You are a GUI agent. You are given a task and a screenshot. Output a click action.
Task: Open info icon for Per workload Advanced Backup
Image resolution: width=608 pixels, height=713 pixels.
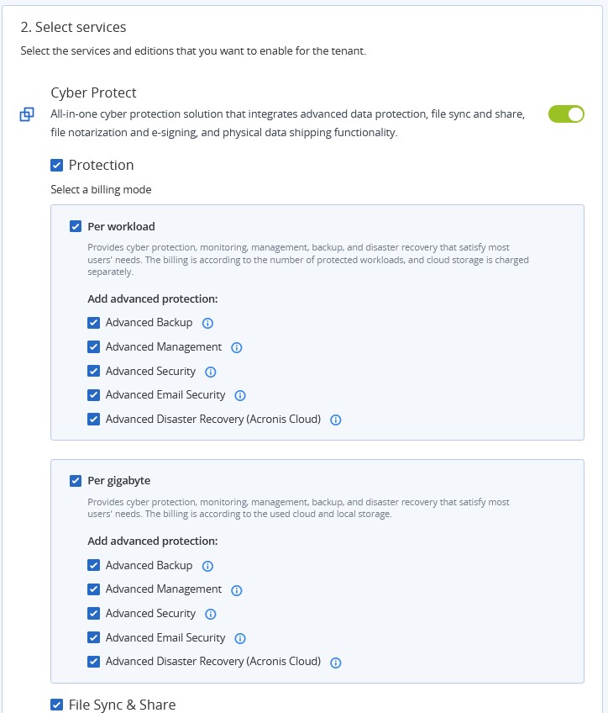tap(208, 323)
